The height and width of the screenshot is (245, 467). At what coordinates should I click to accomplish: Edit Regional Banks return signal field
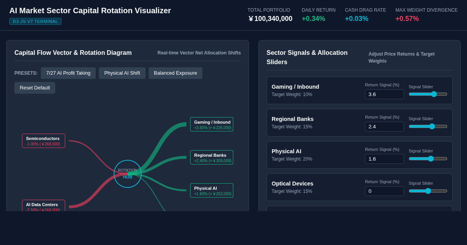coord(384,127)
